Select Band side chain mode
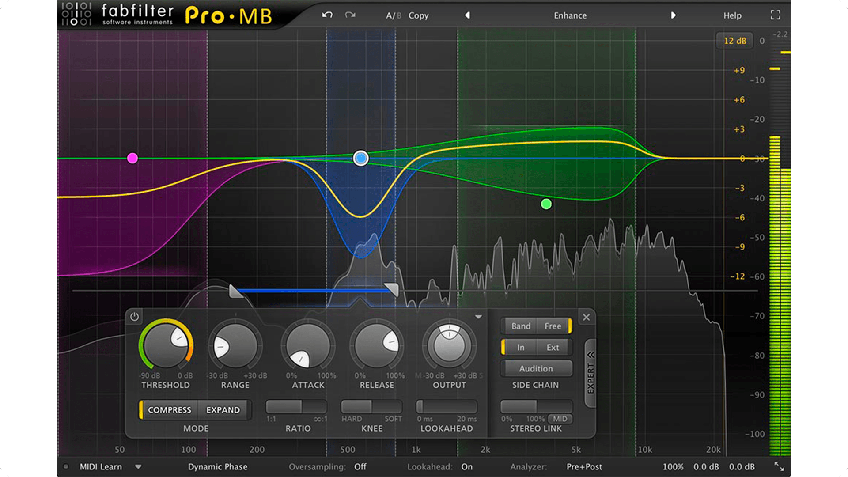Screen dimensions: 848x477 click(521, 326)
